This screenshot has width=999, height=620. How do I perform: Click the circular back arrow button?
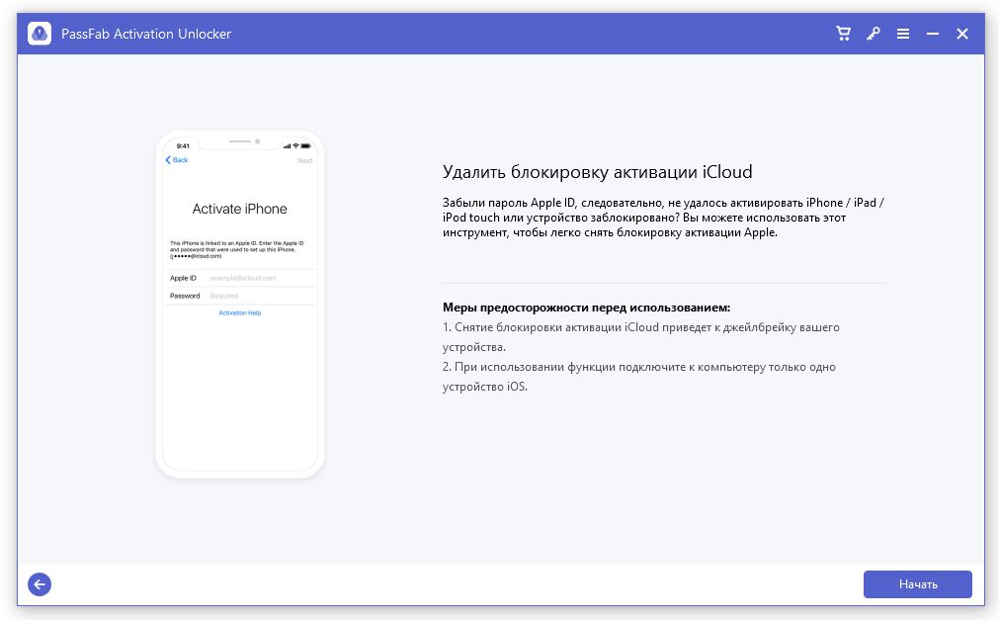click(x=40, y=583)
